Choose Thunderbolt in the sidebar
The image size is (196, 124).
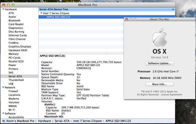(16, 80)
